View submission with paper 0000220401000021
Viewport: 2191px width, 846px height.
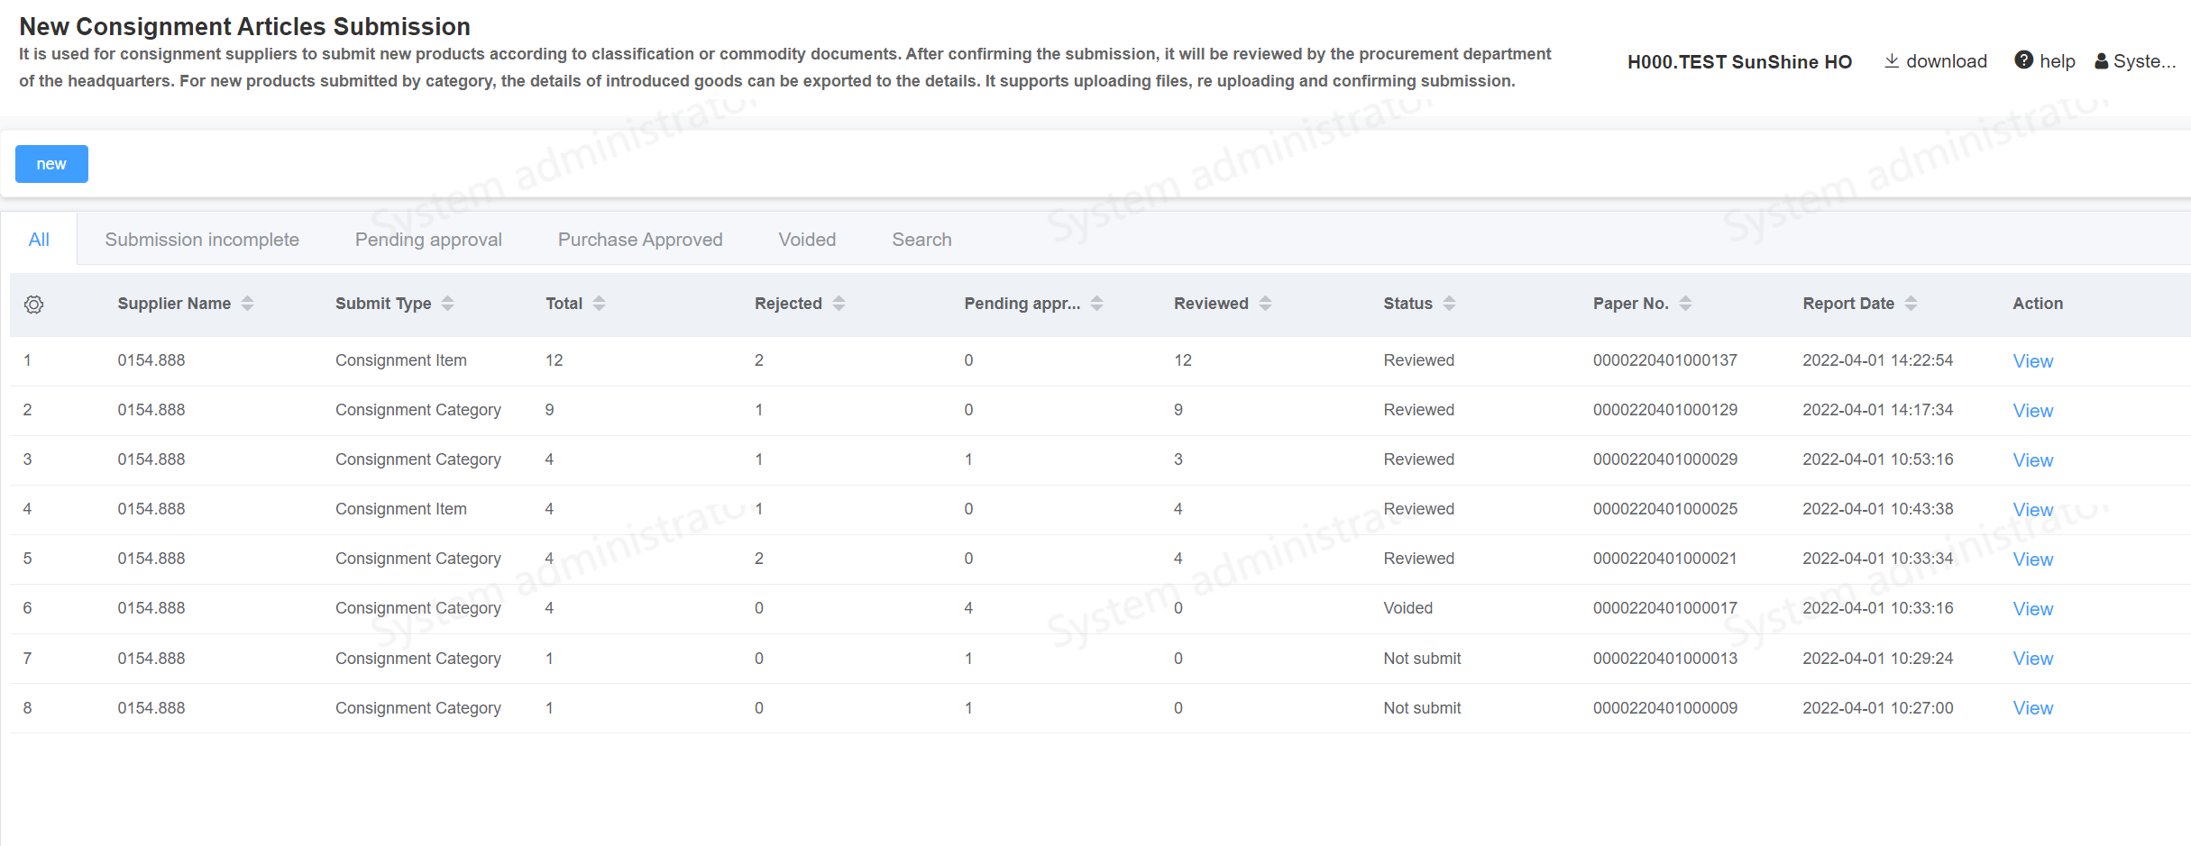(2032, 559)
